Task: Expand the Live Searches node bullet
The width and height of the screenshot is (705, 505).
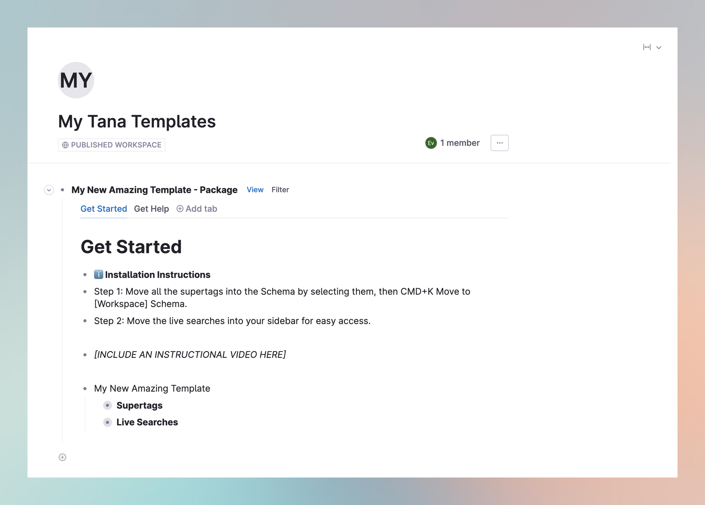Action: click(x=107, y=422)
